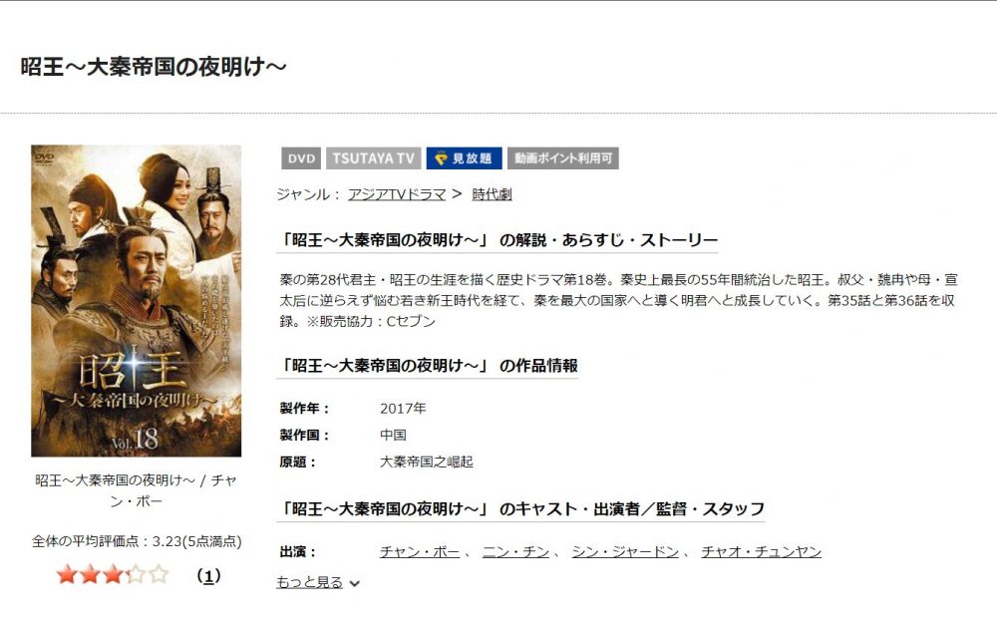997x622 pixels.
Task: Click the third red rating star
Action: pos(113,575)
